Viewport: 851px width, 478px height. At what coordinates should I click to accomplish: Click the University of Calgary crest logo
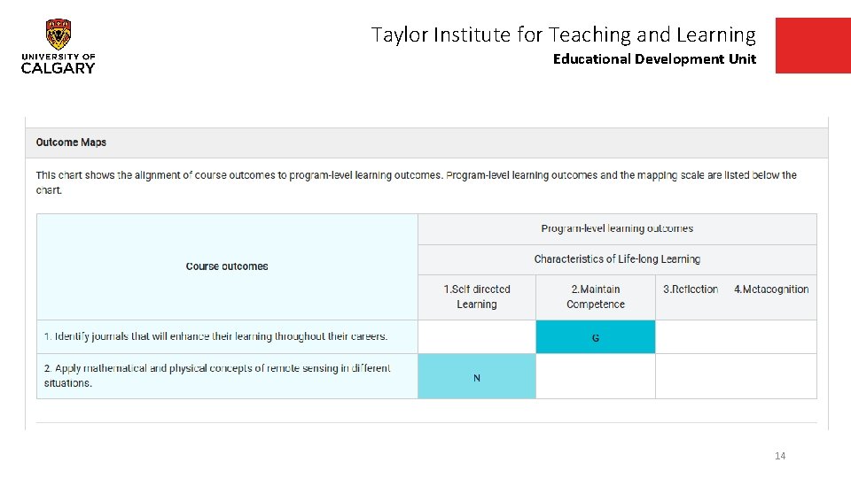click(x=59, y=35)
